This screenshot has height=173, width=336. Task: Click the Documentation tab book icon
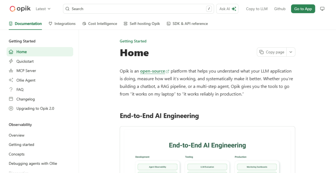(11, 24)
